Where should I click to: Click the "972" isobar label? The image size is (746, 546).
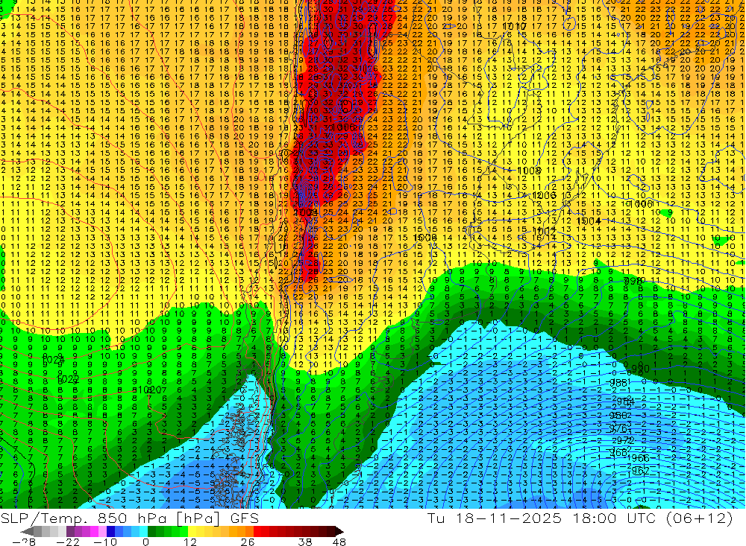pos(625,441)
